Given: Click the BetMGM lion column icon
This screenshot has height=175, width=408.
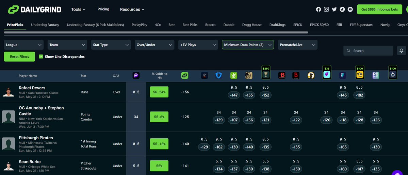Looking at the screenshot, I should click(249, 75).
